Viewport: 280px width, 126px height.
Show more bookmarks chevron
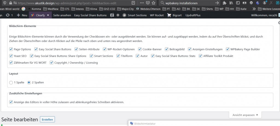[x=254, y=9]
